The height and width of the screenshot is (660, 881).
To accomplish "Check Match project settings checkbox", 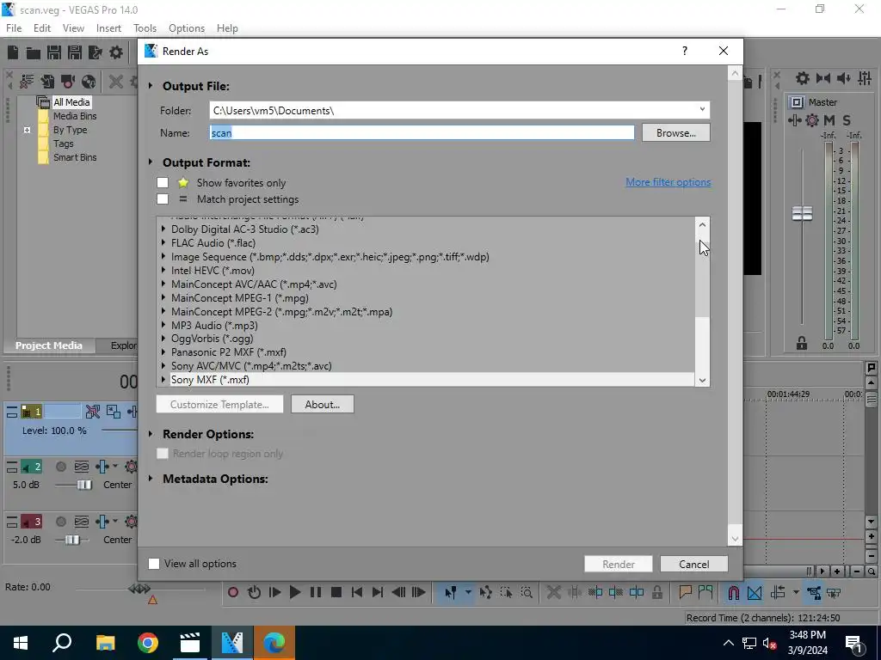I will pos(163,199).
